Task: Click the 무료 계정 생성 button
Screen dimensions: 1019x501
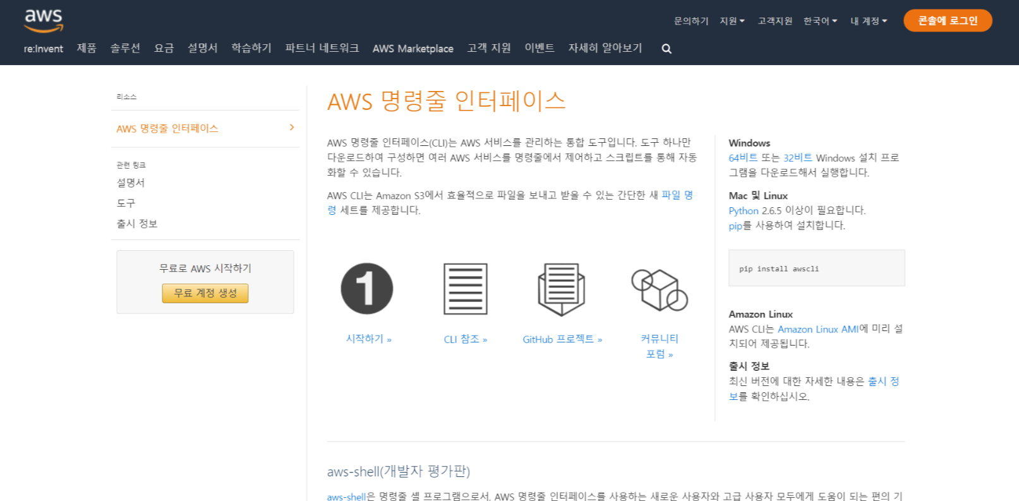Action: click(x=205, y=293)
